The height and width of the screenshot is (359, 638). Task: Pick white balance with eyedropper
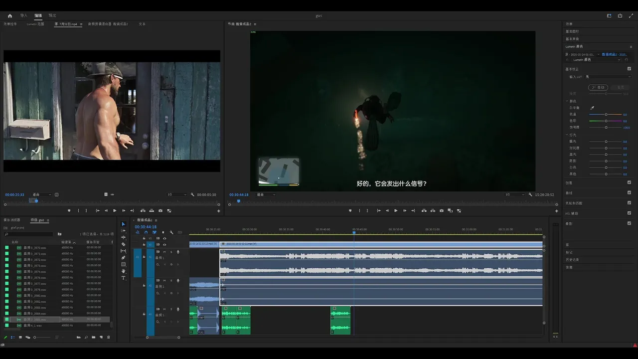[x=592, y=108]
